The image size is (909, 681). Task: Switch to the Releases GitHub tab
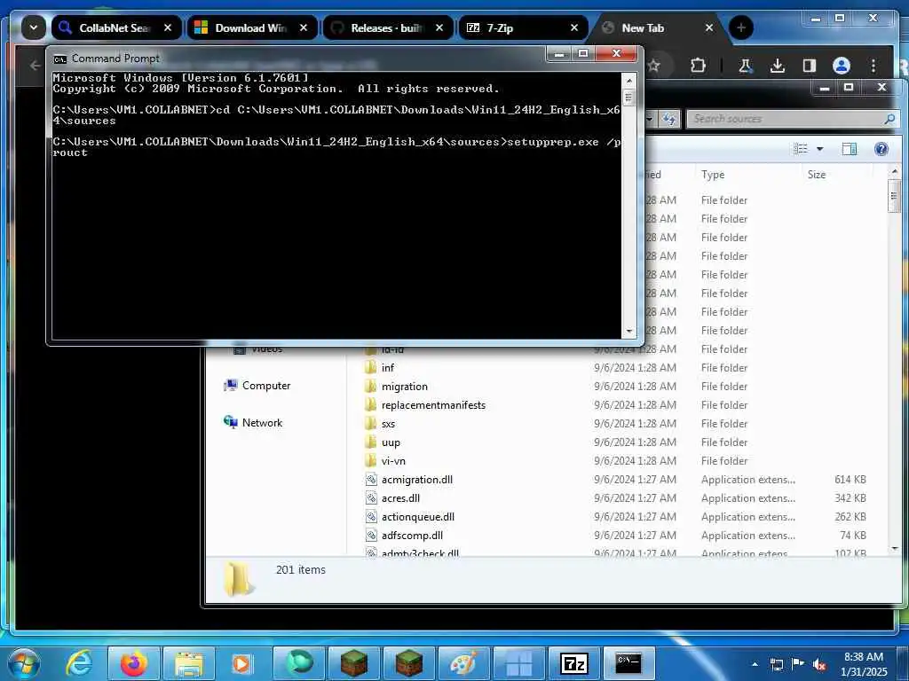pos(388,27)
